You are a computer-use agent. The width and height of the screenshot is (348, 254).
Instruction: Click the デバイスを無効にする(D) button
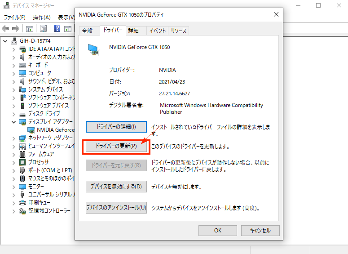tap(116, 187)
